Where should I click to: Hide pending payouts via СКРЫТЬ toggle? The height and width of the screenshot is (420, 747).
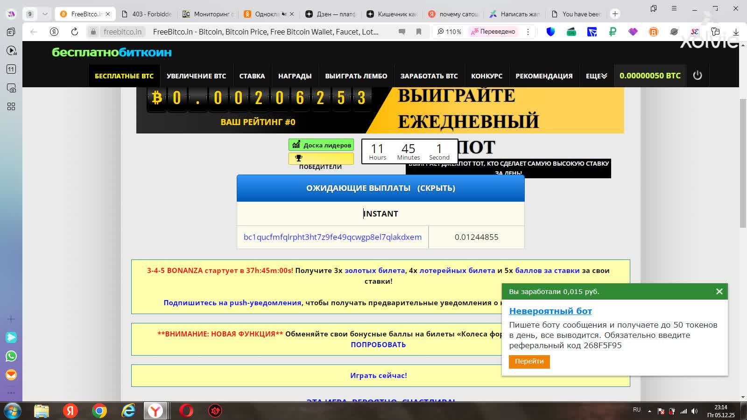coord(437,188)
